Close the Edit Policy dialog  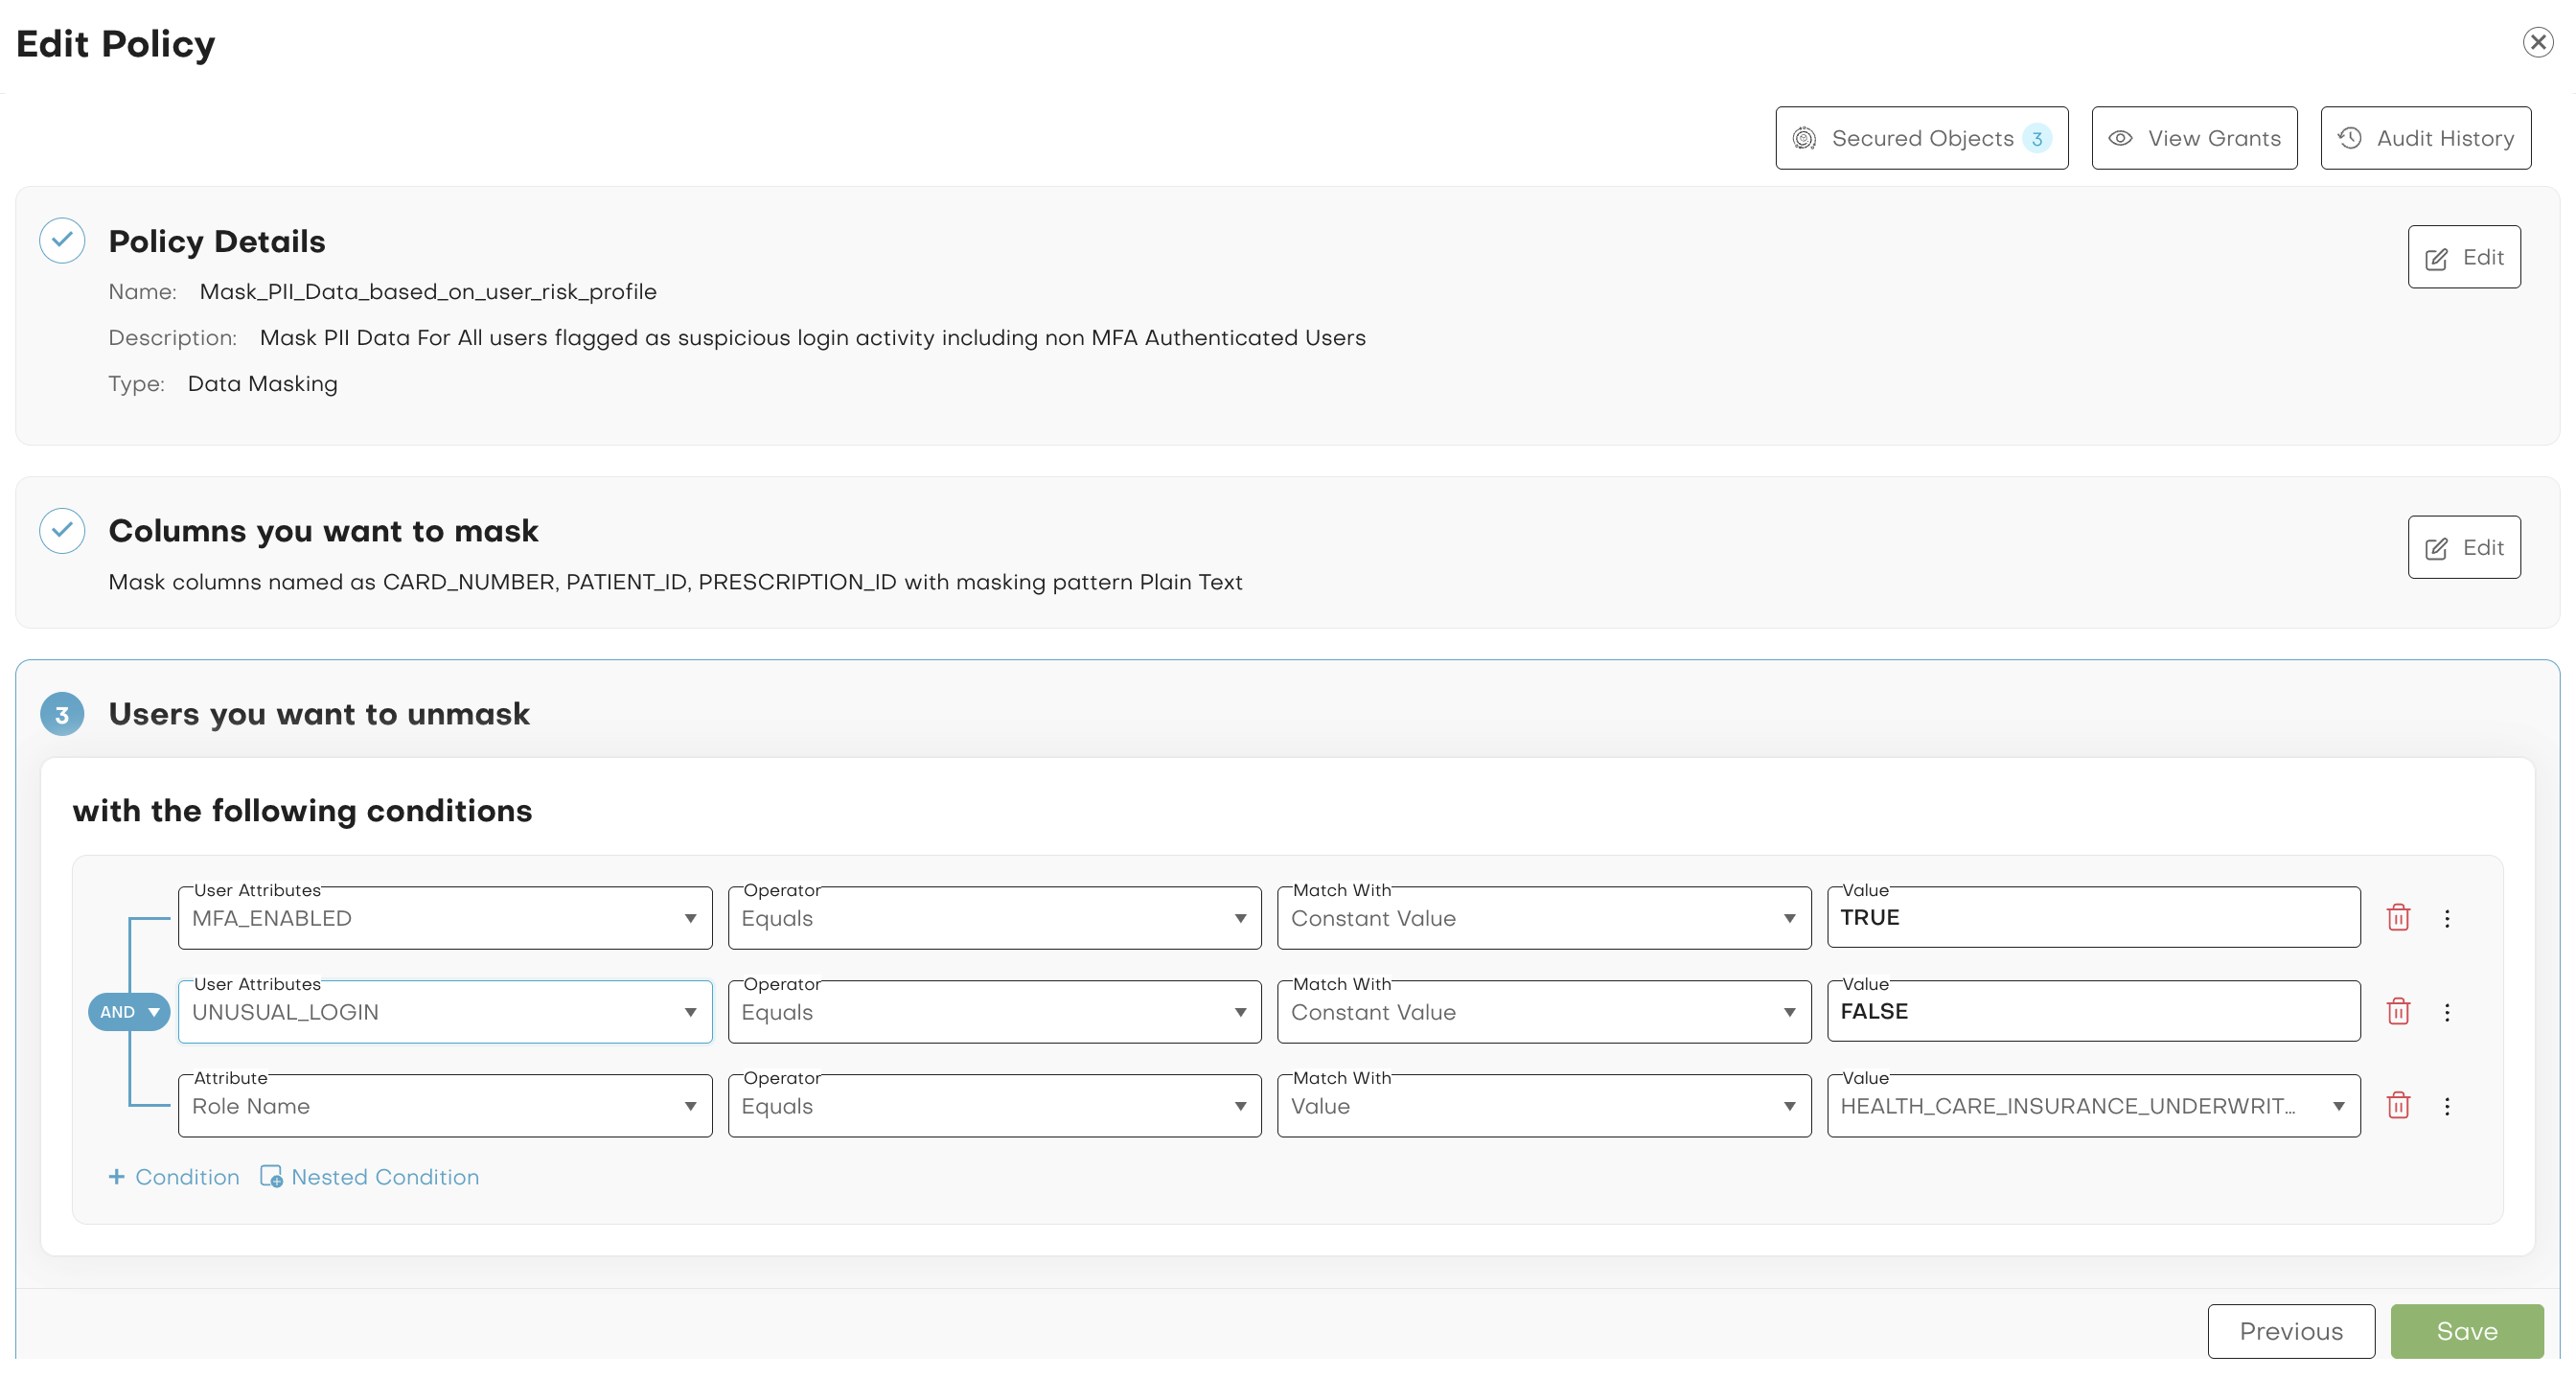[2537, 42]
